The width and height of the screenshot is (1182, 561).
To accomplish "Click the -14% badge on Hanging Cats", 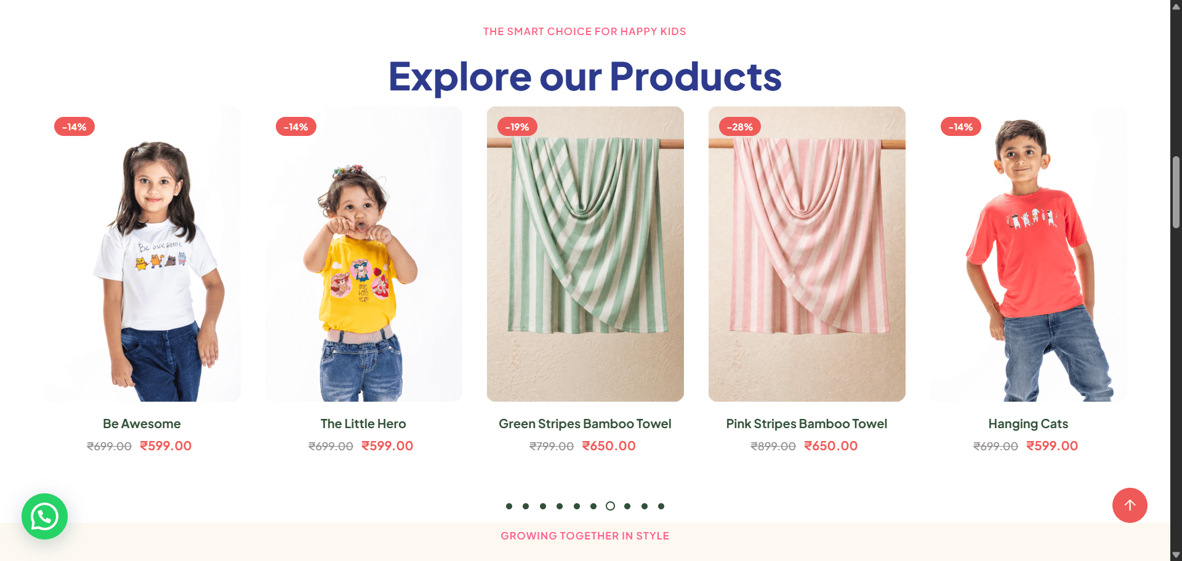I will tap(961, 127).
